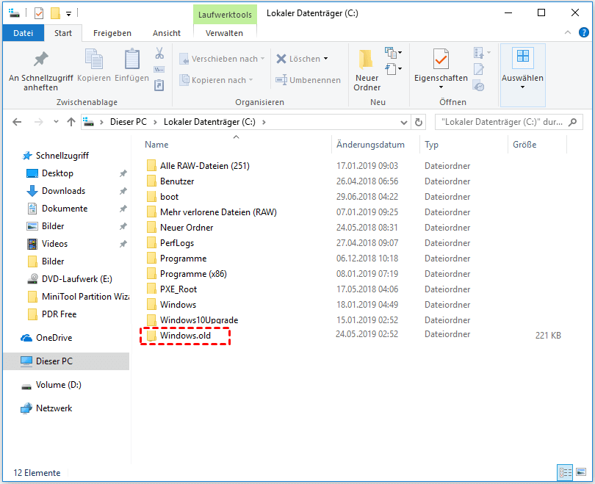Click the scissors cut icon
Screen dimensions: 595x484
pos(159,53)
